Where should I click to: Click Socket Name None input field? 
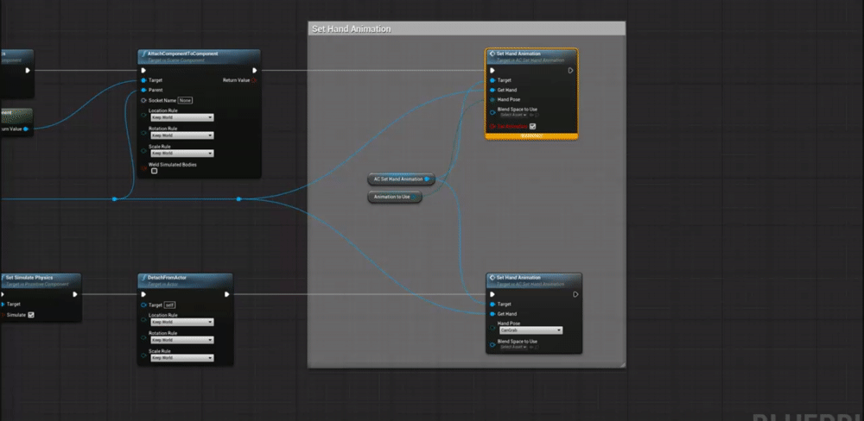tap(185, 100)
